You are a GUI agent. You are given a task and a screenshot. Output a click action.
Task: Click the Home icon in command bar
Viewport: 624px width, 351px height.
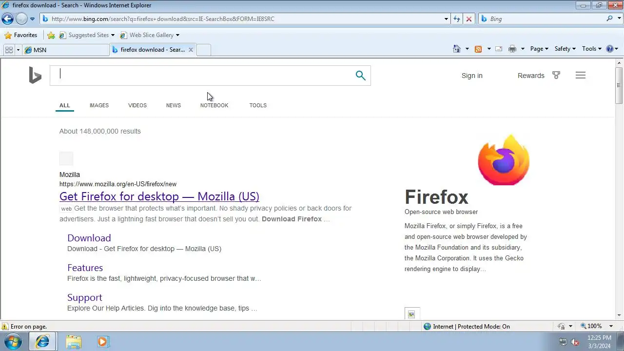(x=457, y=49)
